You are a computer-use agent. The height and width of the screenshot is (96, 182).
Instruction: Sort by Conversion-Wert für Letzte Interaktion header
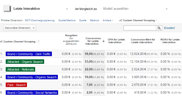click(x=143, y=41)
